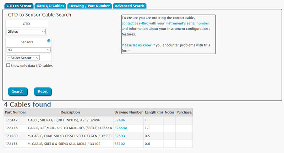The height and width of the screenshot is (153, 284).
Task: Enable Show only data I/O cables checkbox
Action: [8, 65]
